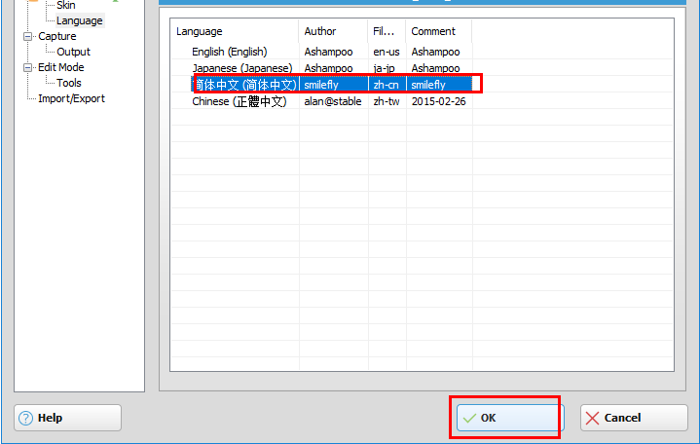The image size is (700, 444).
Task: Click the red X icon on Cancel
Action: tap(592, 418)
